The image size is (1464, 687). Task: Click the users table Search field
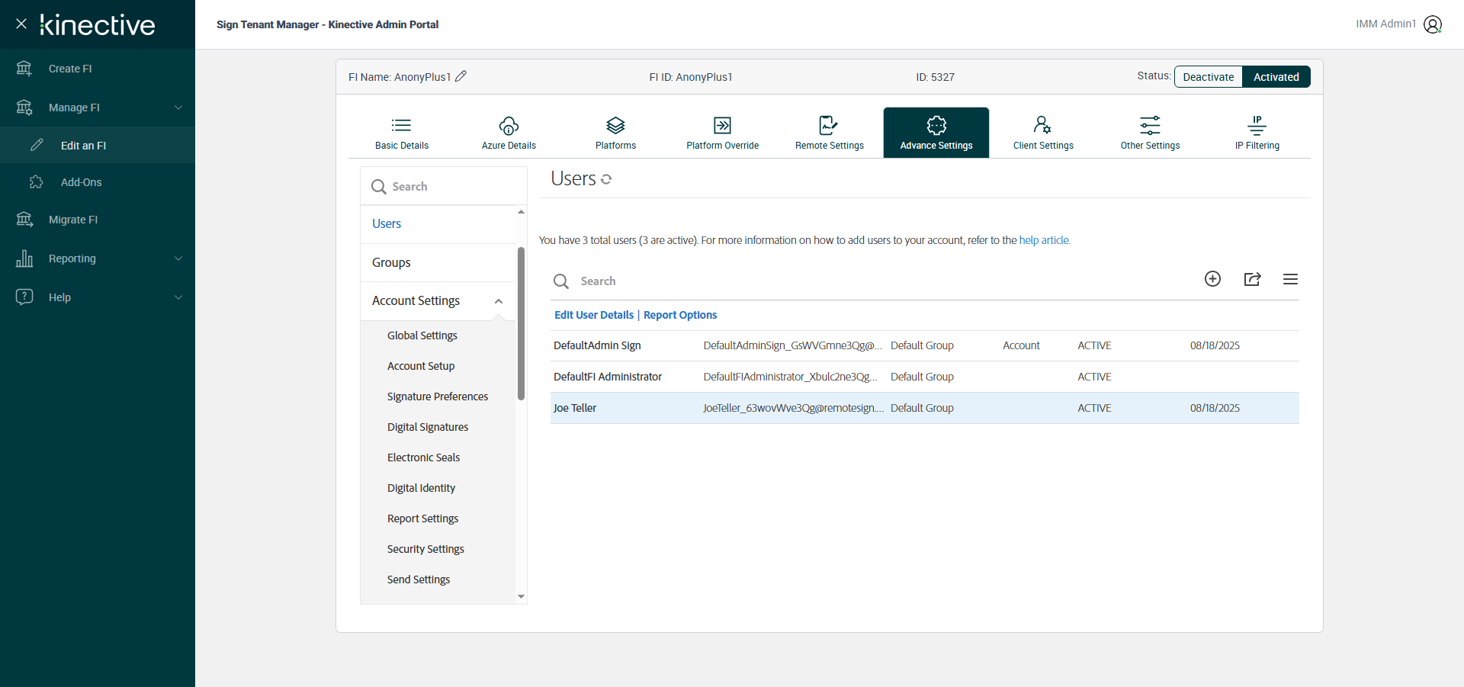877,281
